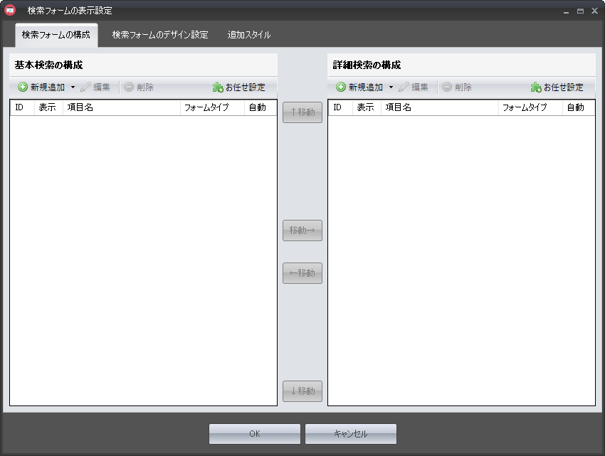This screenshot has height=456, width=605.
Task: Open the 追加スタイル tab
Action: point(248,35)
